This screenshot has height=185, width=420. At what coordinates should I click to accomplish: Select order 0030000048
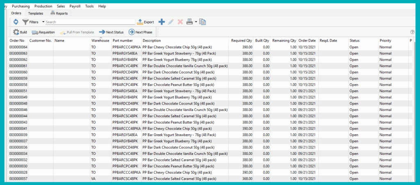click(x=210, y=103)
